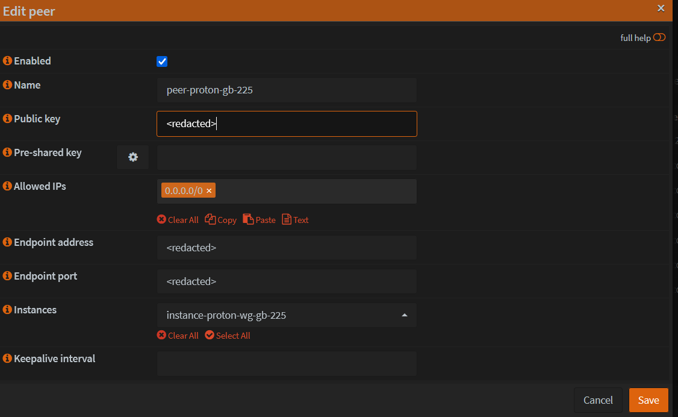678x417 pixels.
Task: Show help for the Endpoint address
Action: click(7, 242)
